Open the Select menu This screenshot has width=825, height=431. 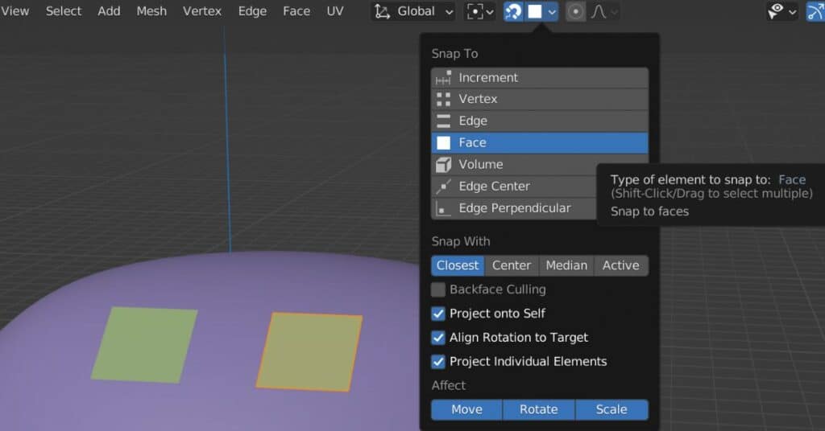63,11
